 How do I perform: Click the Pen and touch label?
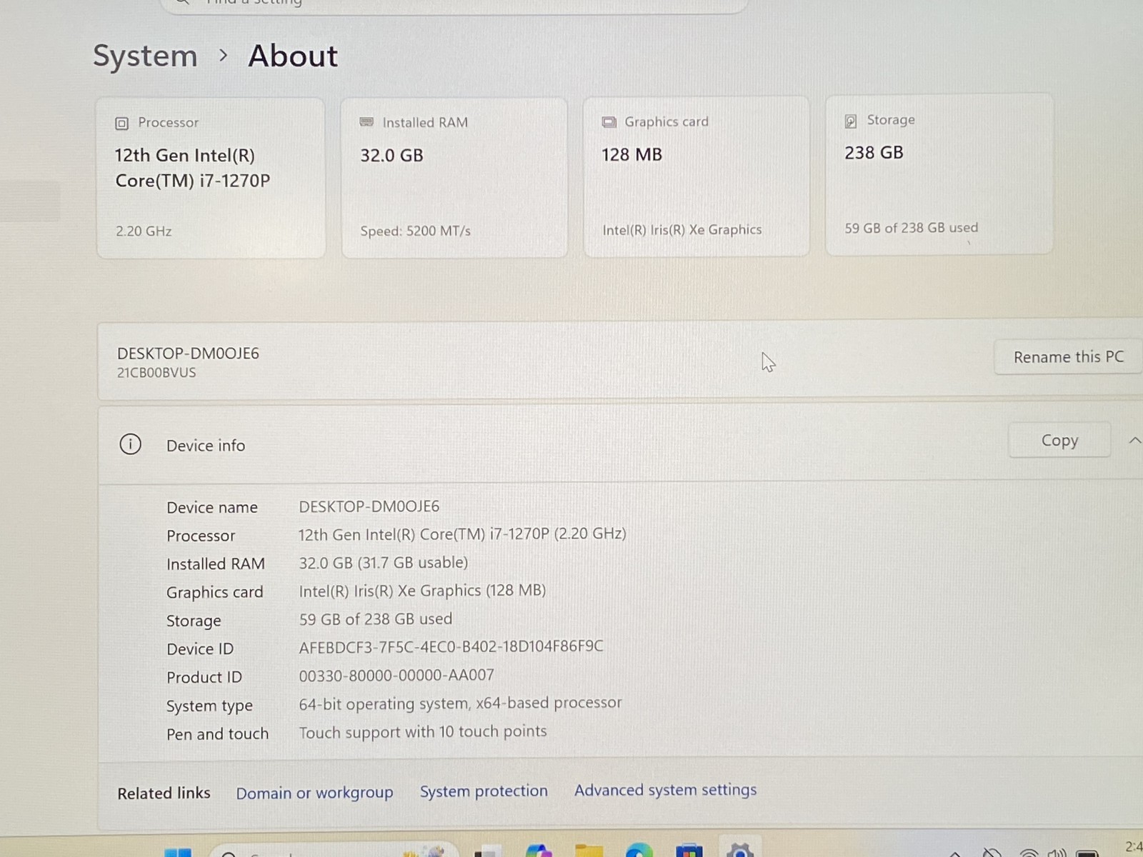[x=217, y=734]
